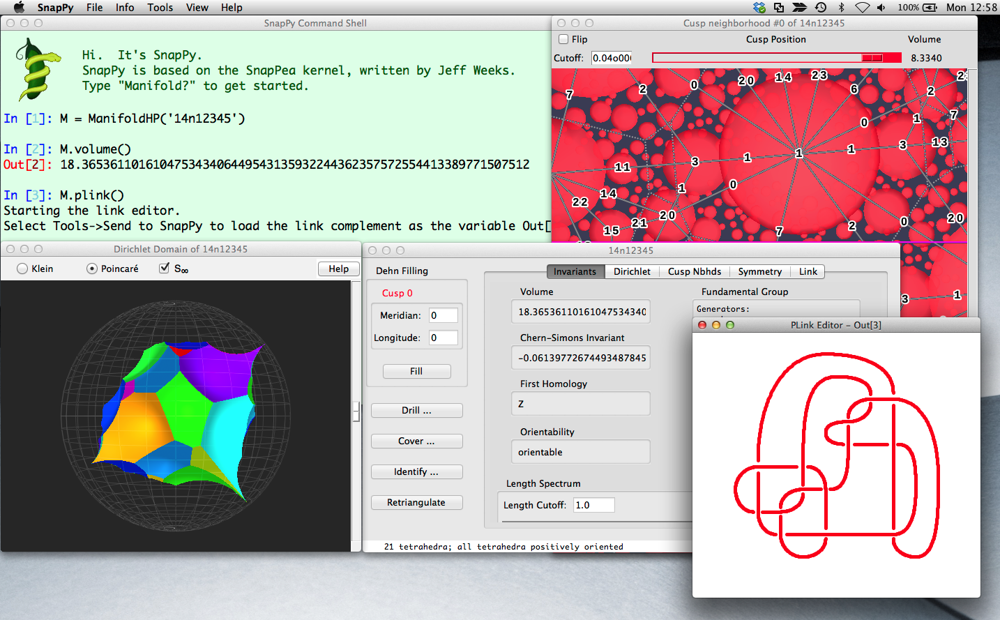
Task: Open the Tools menu
Action: click(160, 7)
